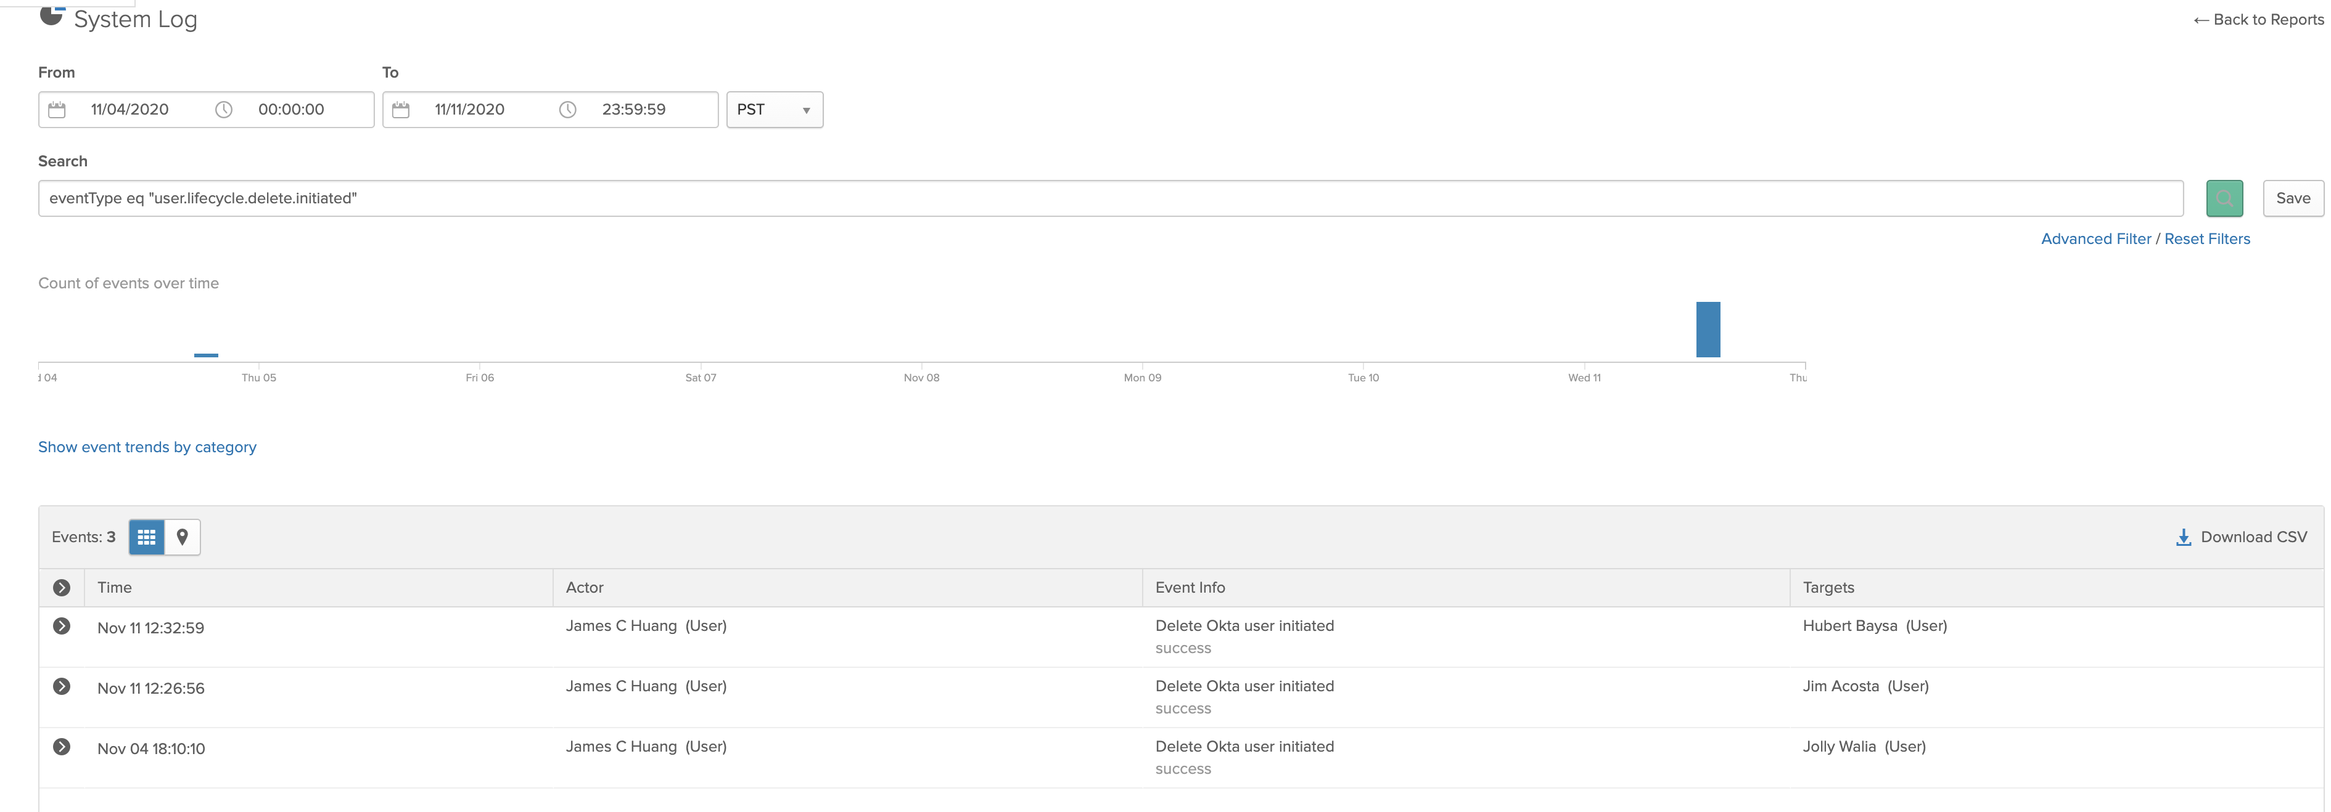Expand the Nov 11 12:32:59 event row
The height and width of the screenshot is (812, 2331).
pos(62,626)
